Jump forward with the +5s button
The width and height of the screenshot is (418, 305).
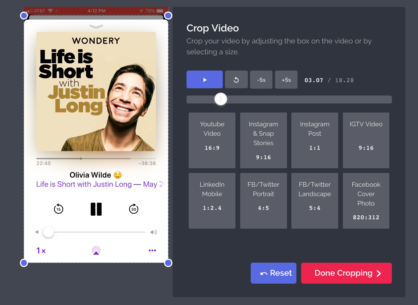286,80
